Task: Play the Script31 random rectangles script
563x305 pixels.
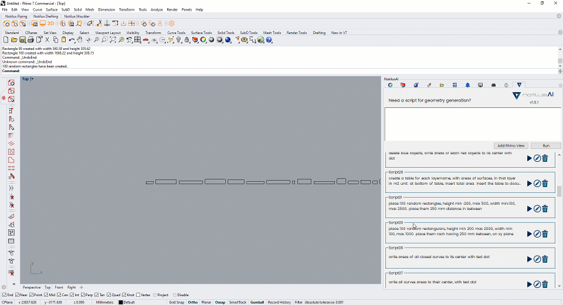Action: pyautogui.click(x=529, y=209)
